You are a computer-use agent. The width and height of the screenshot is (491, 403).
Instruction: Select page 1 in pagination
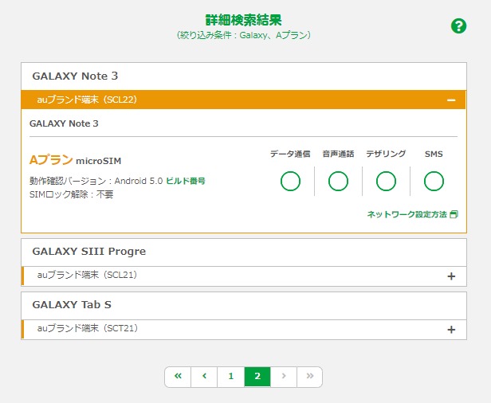pos(230,377)
